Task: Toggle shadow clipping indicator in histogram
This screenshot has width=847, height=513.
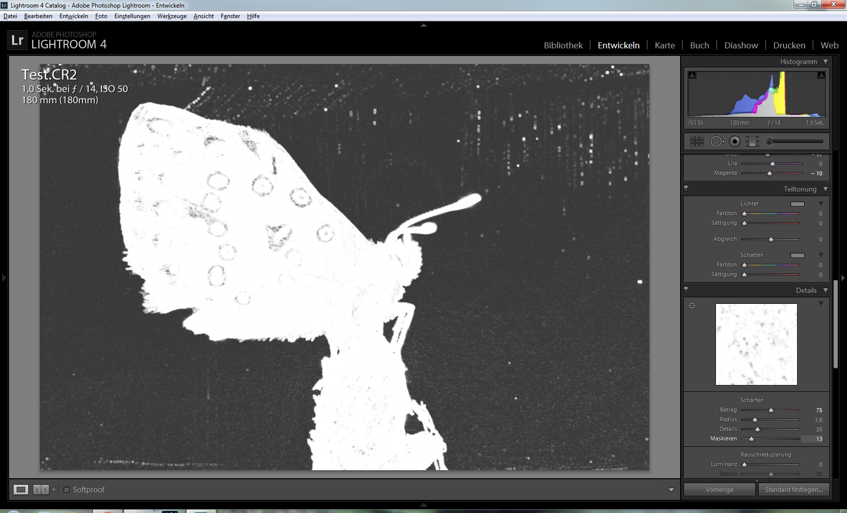Action: click(x=692, y=75)
